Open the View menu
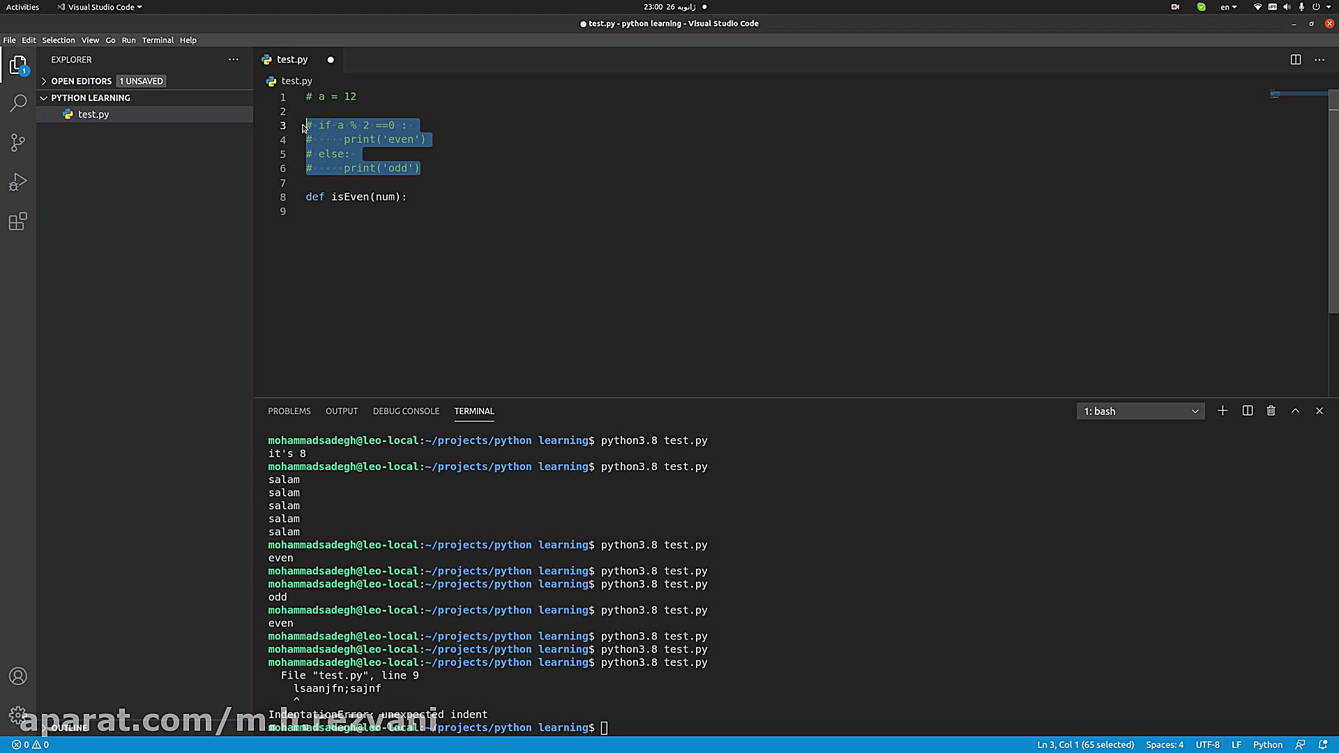 pos(90,40)
